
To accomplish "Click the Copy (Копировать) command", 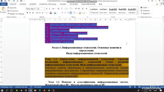I will pos(13,11).
